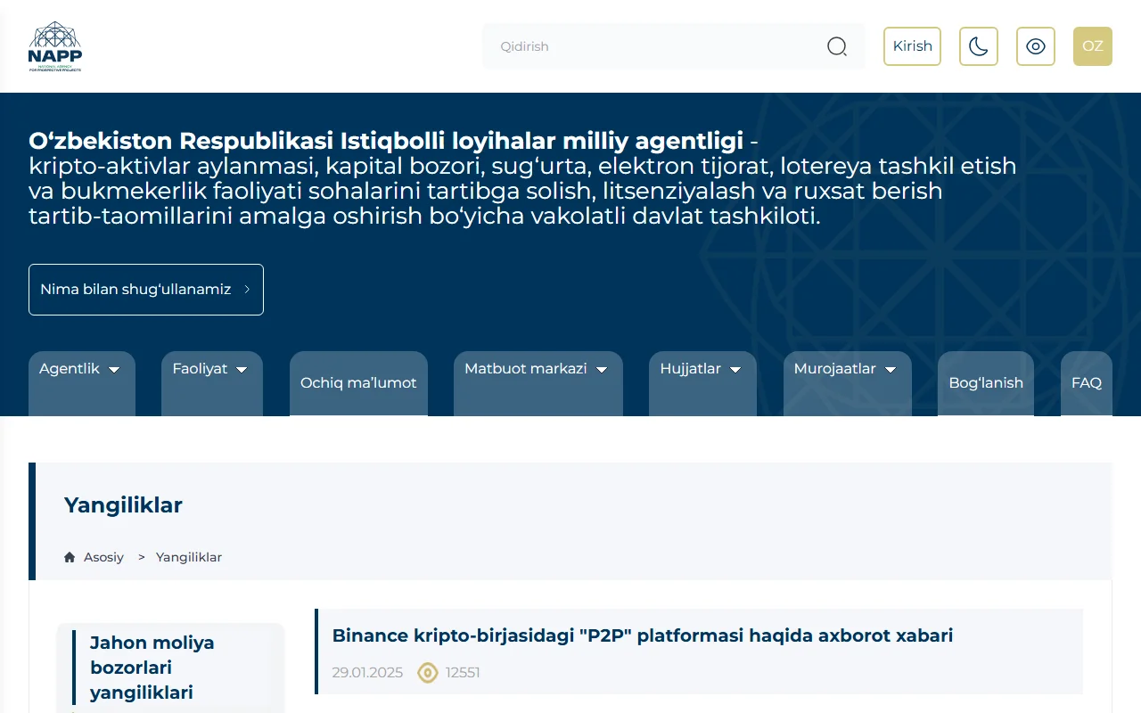Expand the Matbuot markazi menu
Image resolution: width=1141 pixels, height=713 pixels.
(538, 383)
